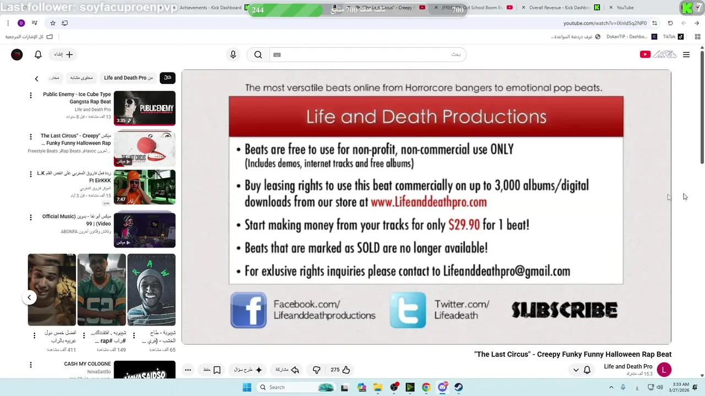Expand channel notification bell dropdown
This screenshot has width=705, height=396.
coord(582,370)
